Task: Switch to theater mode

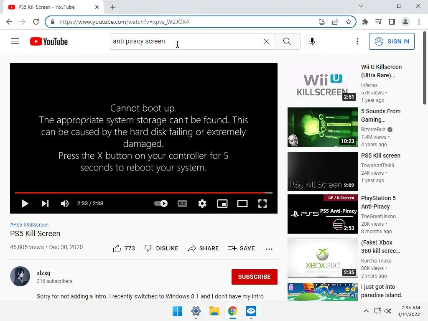Action: (242, 204)
